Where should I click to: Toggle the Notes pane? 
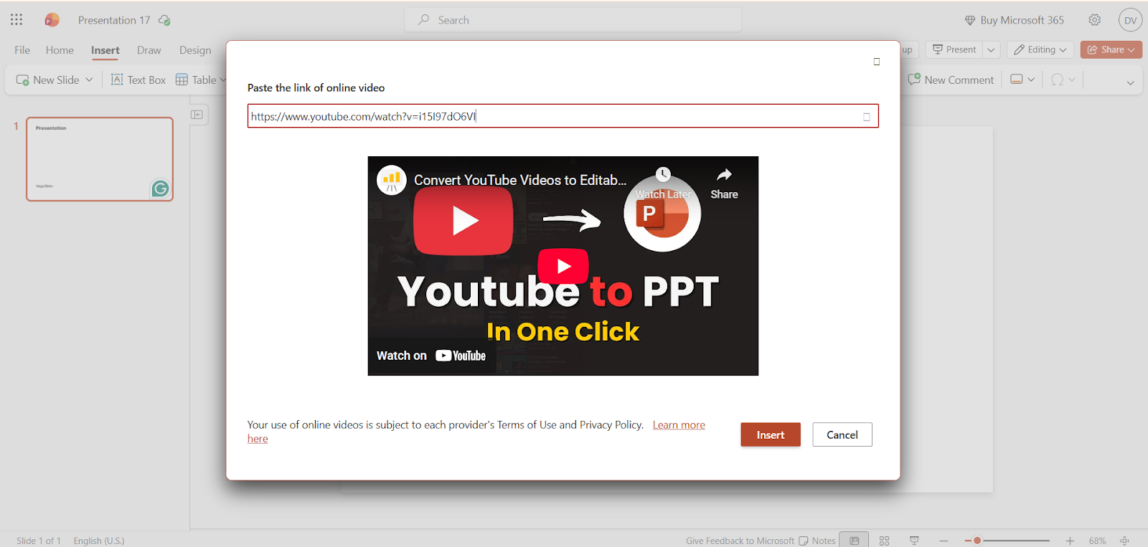point(817,541)
